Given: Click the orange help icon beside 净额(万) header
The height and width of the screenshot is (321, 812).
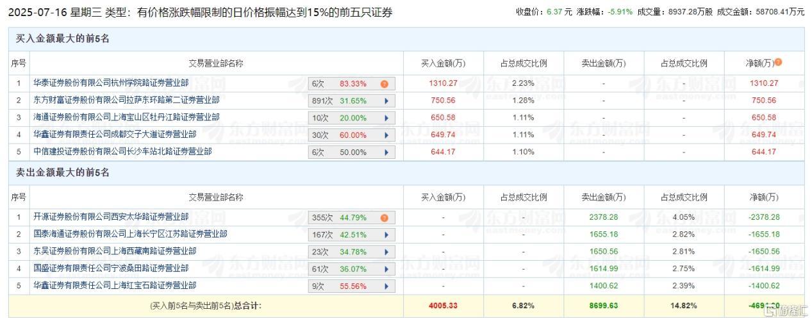Looking at the screenshot, I should click(x=778, y=63).
